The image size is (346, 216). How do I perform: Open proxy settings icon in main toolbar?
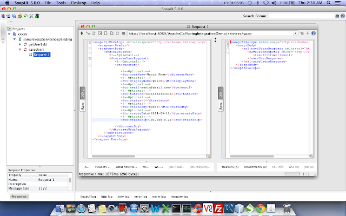click(37, 16)
